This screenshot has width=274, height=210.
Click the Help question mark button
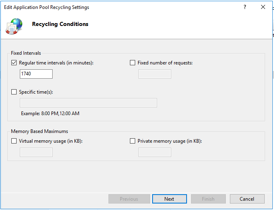click(x=244, y=7)
